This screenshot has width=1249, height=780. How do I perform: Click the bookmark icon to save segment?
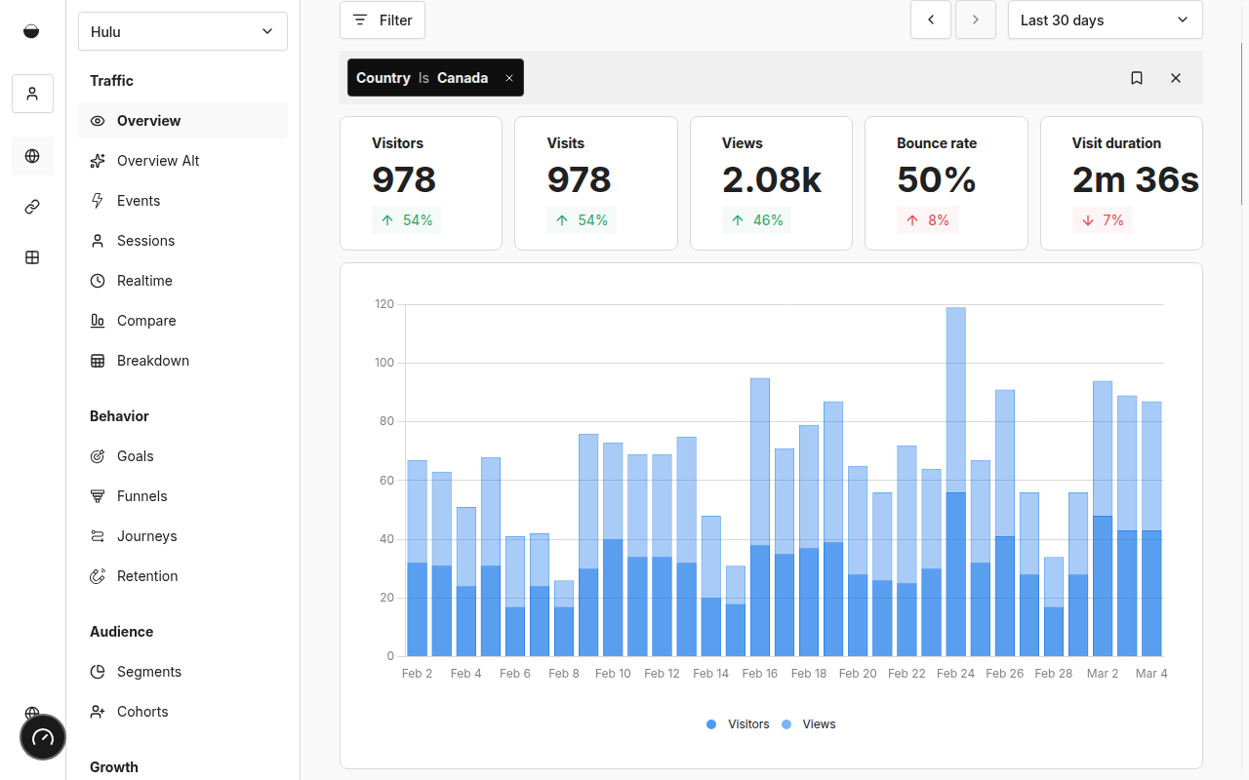pos(1137,78)
